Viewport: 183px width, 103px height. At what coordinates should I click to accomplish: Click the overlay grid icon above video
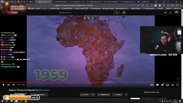(85, 18)
